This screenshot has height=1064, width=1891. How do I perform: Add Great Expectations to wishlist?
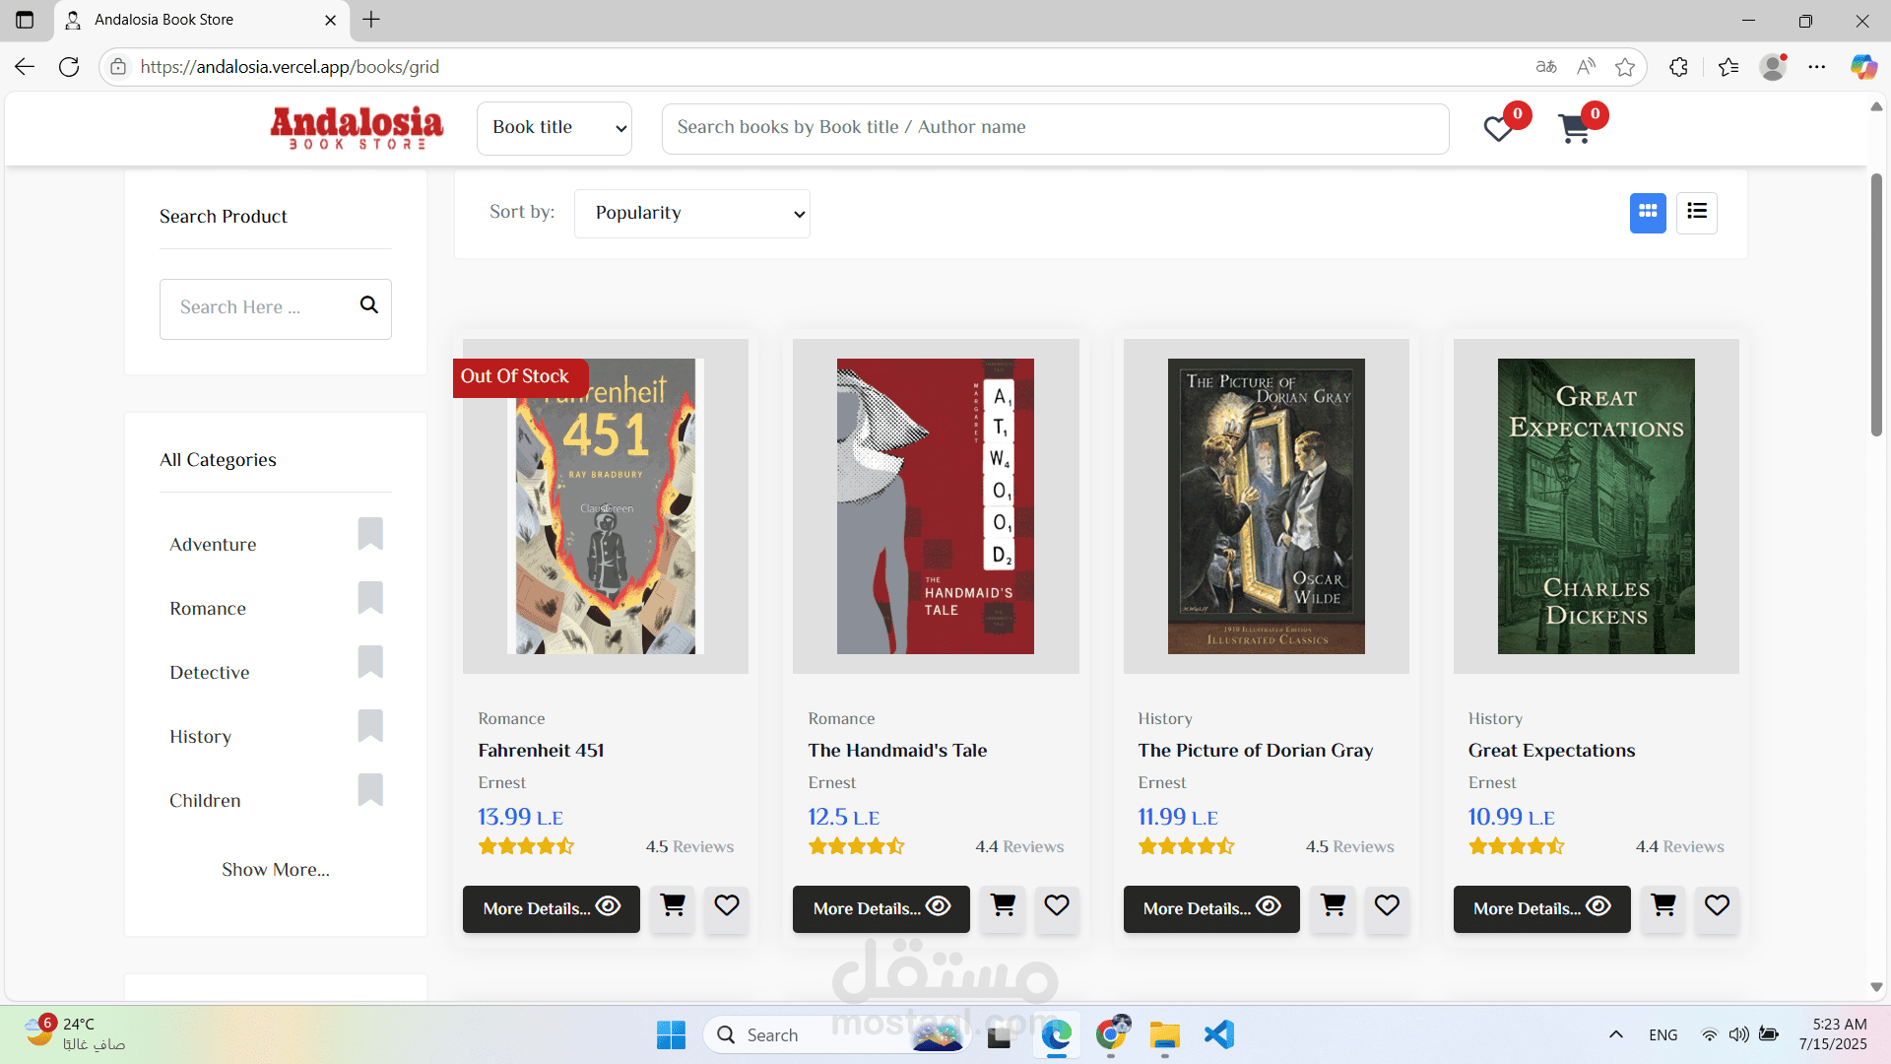(1717, 906)
